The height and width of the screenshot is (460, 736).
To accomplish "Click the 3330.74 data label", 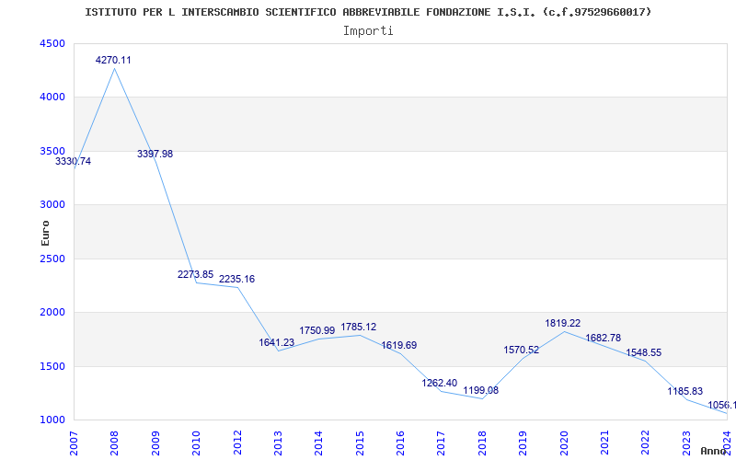I will [x=74, y=162].
